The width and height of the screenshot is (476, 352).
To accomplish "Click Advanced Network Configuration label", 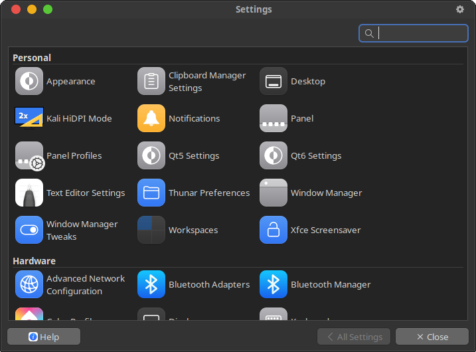I will pyautogui.click(x=86, y=284).
